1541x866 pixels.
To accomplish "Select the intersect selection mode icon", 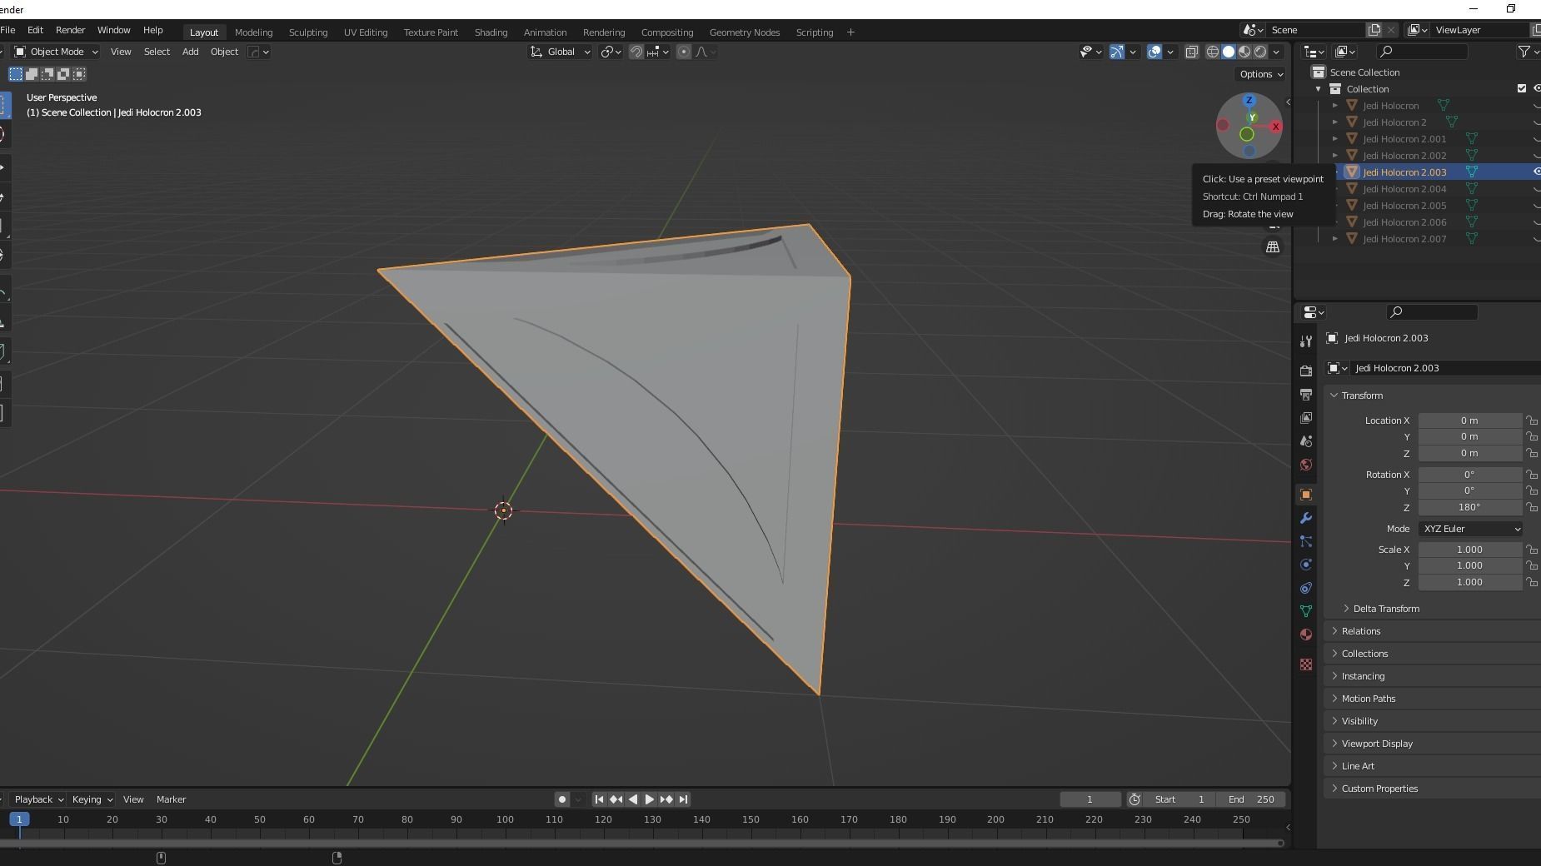I will pos(79,74).
